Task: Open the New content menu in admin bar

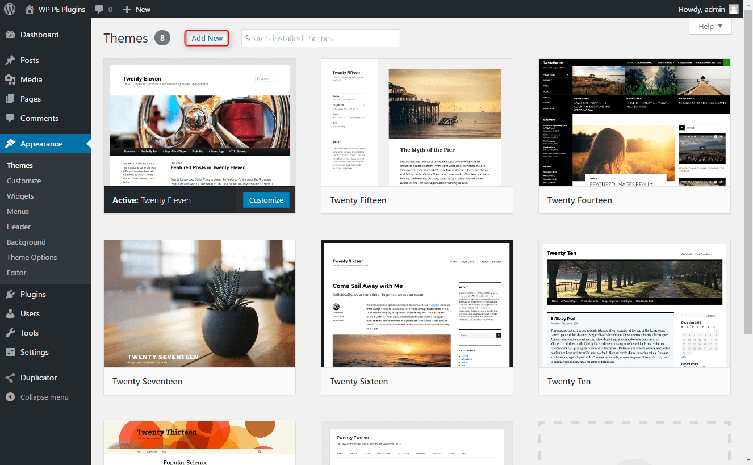Action: [137, 9]
